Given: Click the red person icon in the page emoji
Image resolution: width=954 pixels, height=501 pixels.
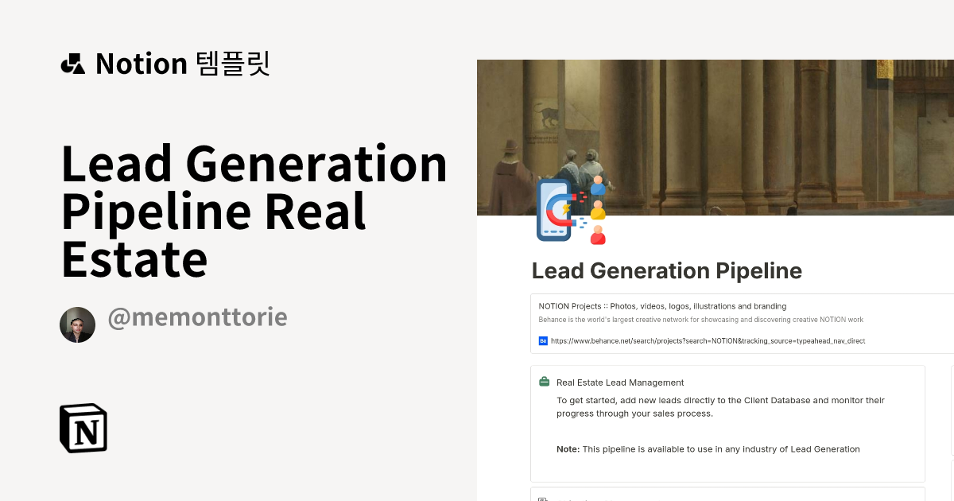Looking at the screenshot, I should coord(596,235).
